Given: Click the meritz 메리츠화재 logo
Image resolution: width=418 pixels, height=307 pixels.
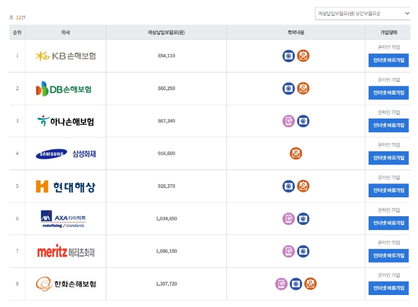Looking at the screenshot, I should 66,251.
